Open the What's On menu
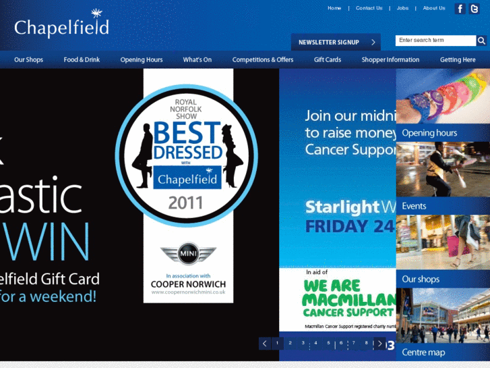 [197, 60]
